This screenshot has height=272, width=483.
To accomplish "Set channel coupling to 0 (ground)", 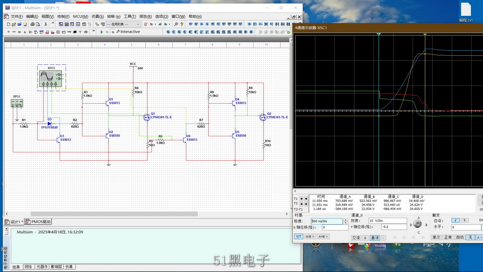I will pyautogui.click(x=365, y=238).
